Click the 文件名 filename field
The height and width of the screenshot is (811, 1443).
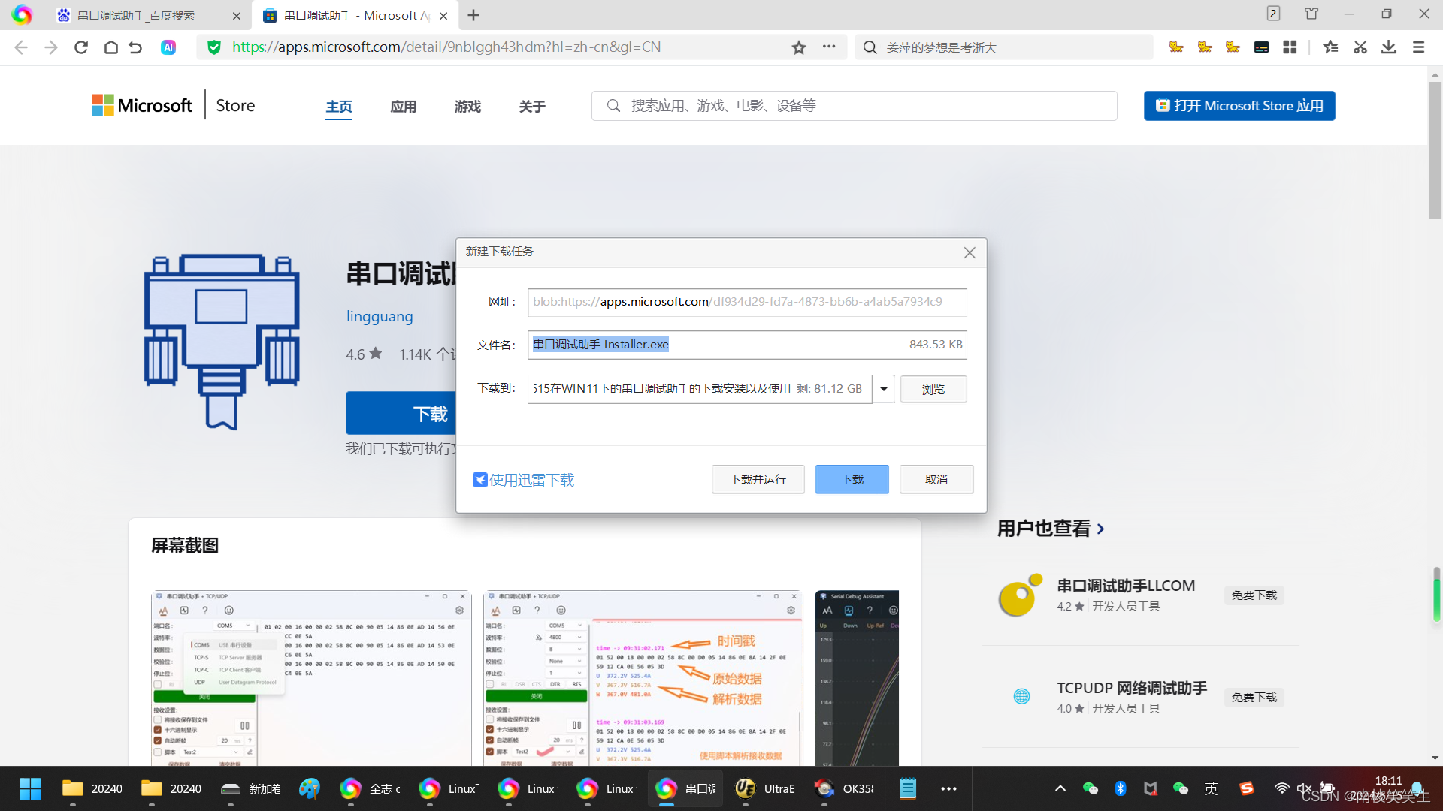point(747,345)
